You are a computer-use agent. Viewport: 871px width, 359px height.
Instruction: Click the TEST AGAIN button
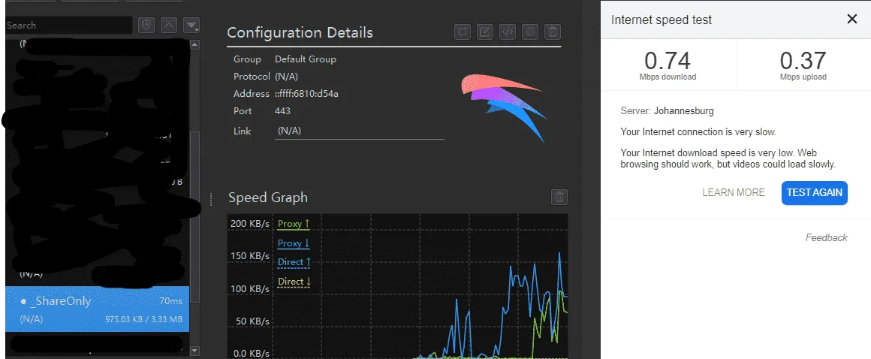click(x=815, y=193)
